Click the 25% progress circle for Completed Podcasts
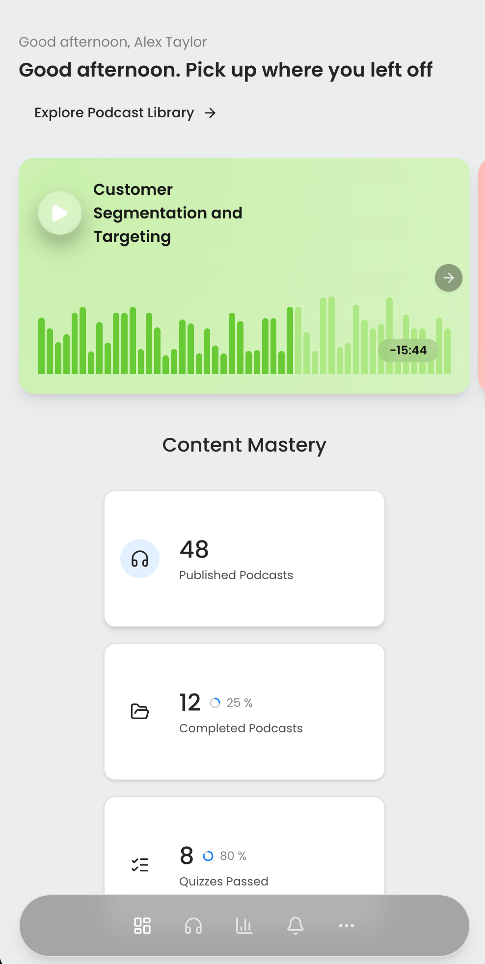The height and width of the screenshot is (964, 485). (215, 703)
